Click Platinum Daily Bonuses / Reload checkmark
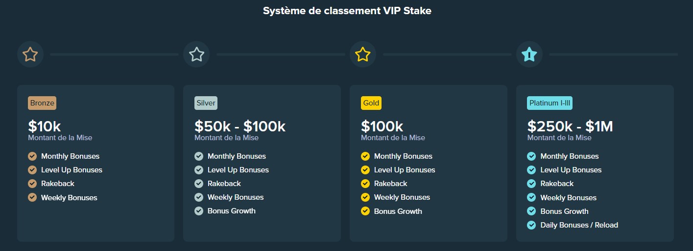 [531, 225]
